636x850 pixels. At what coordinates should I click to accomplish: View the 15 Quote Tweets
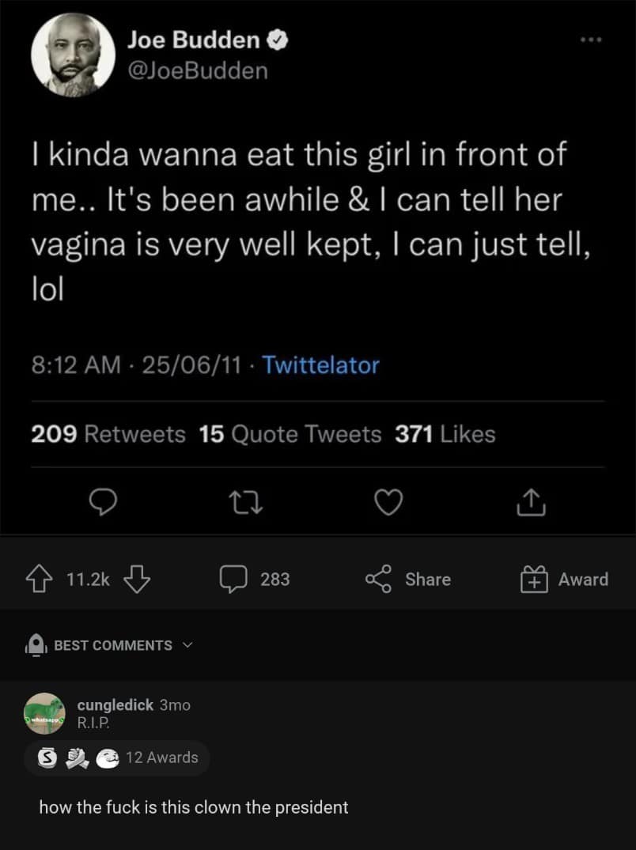(x=290, y=434)
